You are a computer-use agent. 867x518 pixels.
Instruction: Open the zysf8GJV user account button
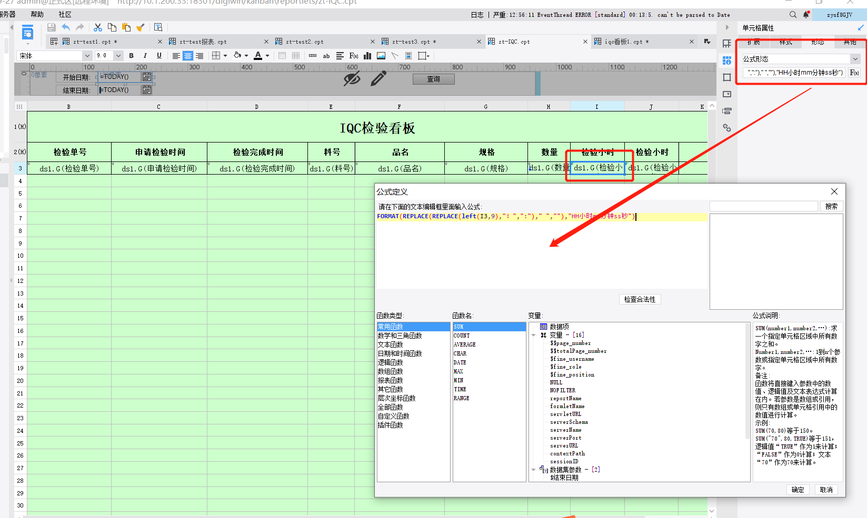[x=839, y=15]
